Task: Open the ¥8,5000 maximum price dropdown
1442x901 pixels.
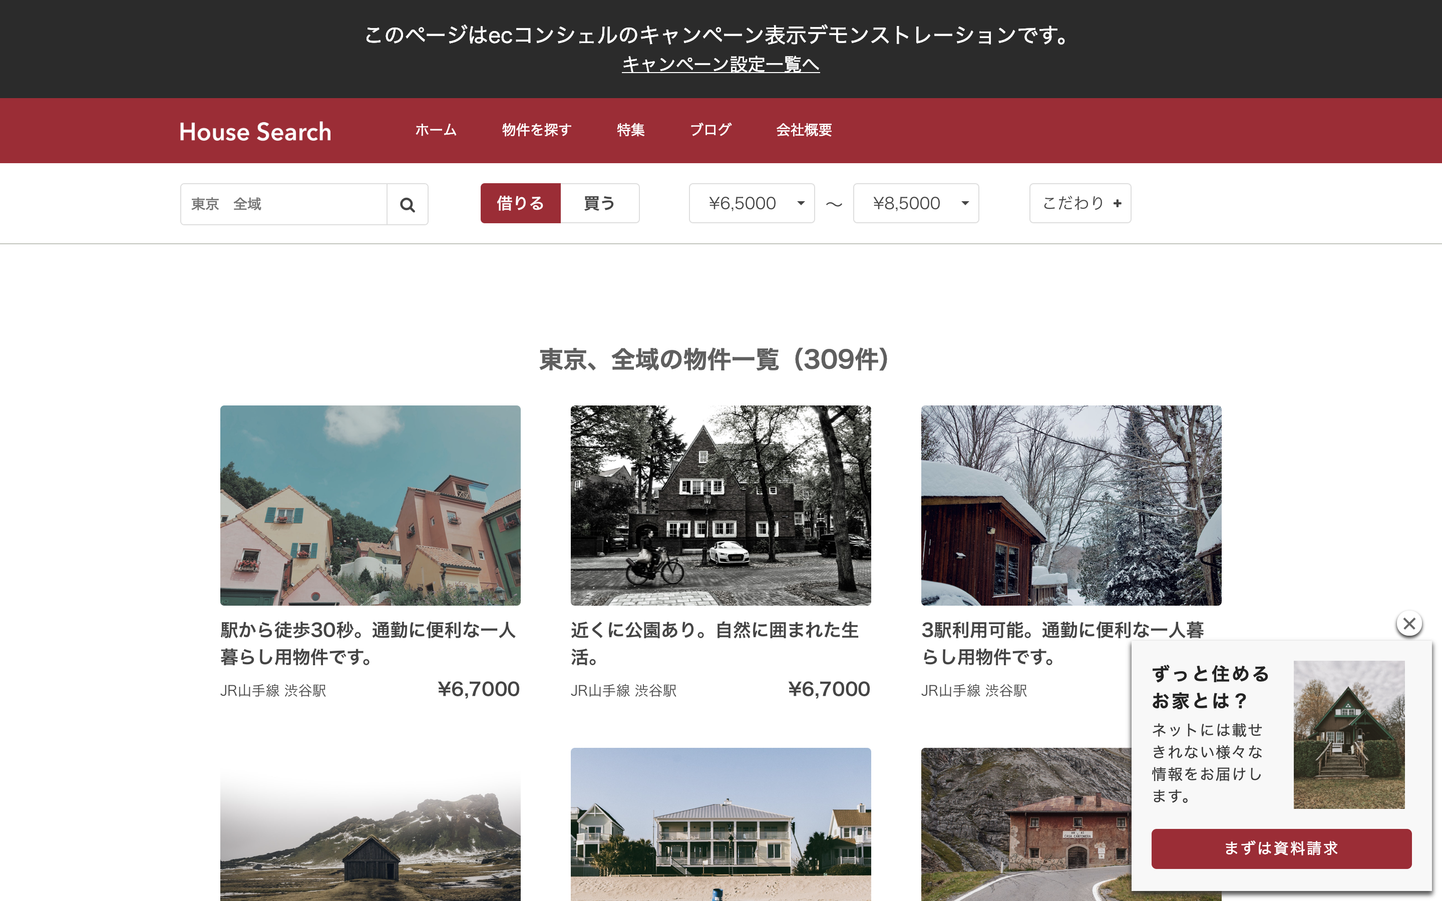Action: point(916,203)
